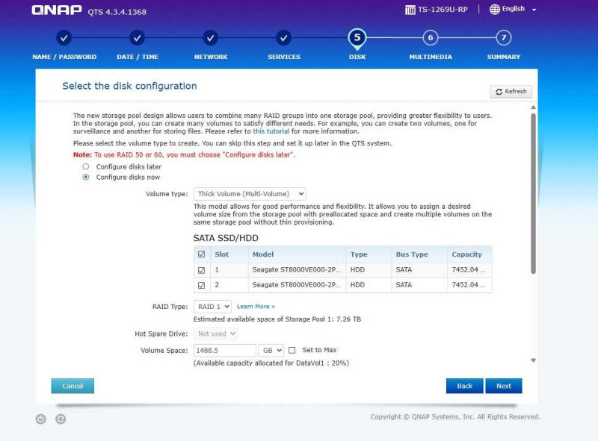Image resolution: width=598 pixels, height=441 pixels.
Task: Click the Learn More link
Action: 256,307
